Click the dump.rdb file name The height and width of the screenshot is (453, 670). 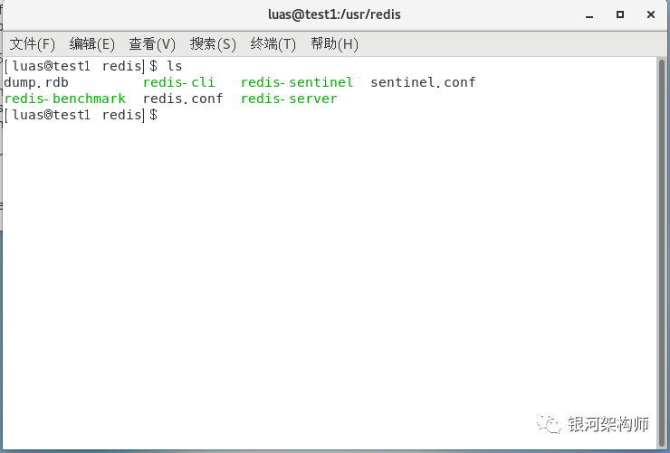point(36,82)
